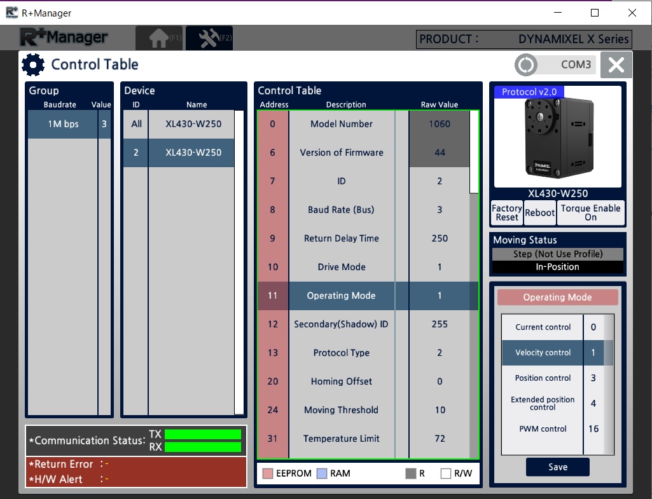The image size is (652, 499).
Task: Click the In-Position moving status
Action: pyautogui.click(x=558, y=267)
